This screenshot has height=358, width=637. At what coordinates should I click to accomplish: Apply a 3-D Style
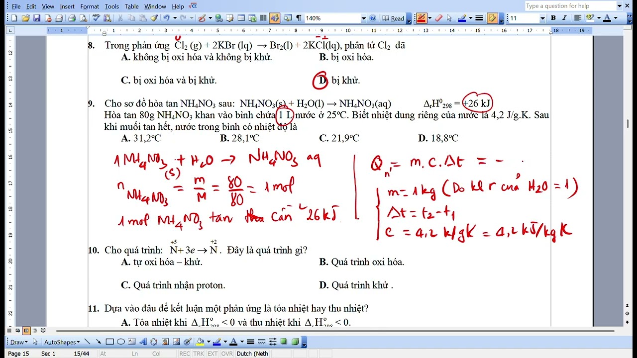tap(295, 342)
